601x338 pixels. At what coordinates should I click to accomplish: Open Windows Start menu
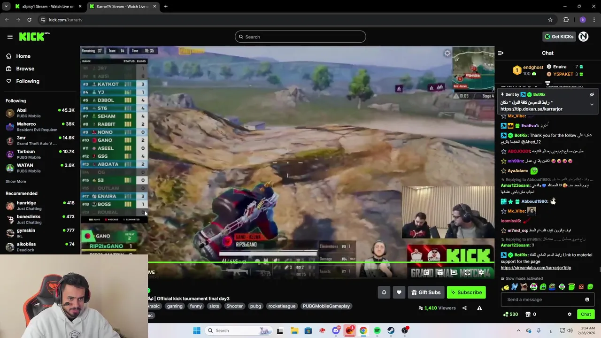click(196, 330)
